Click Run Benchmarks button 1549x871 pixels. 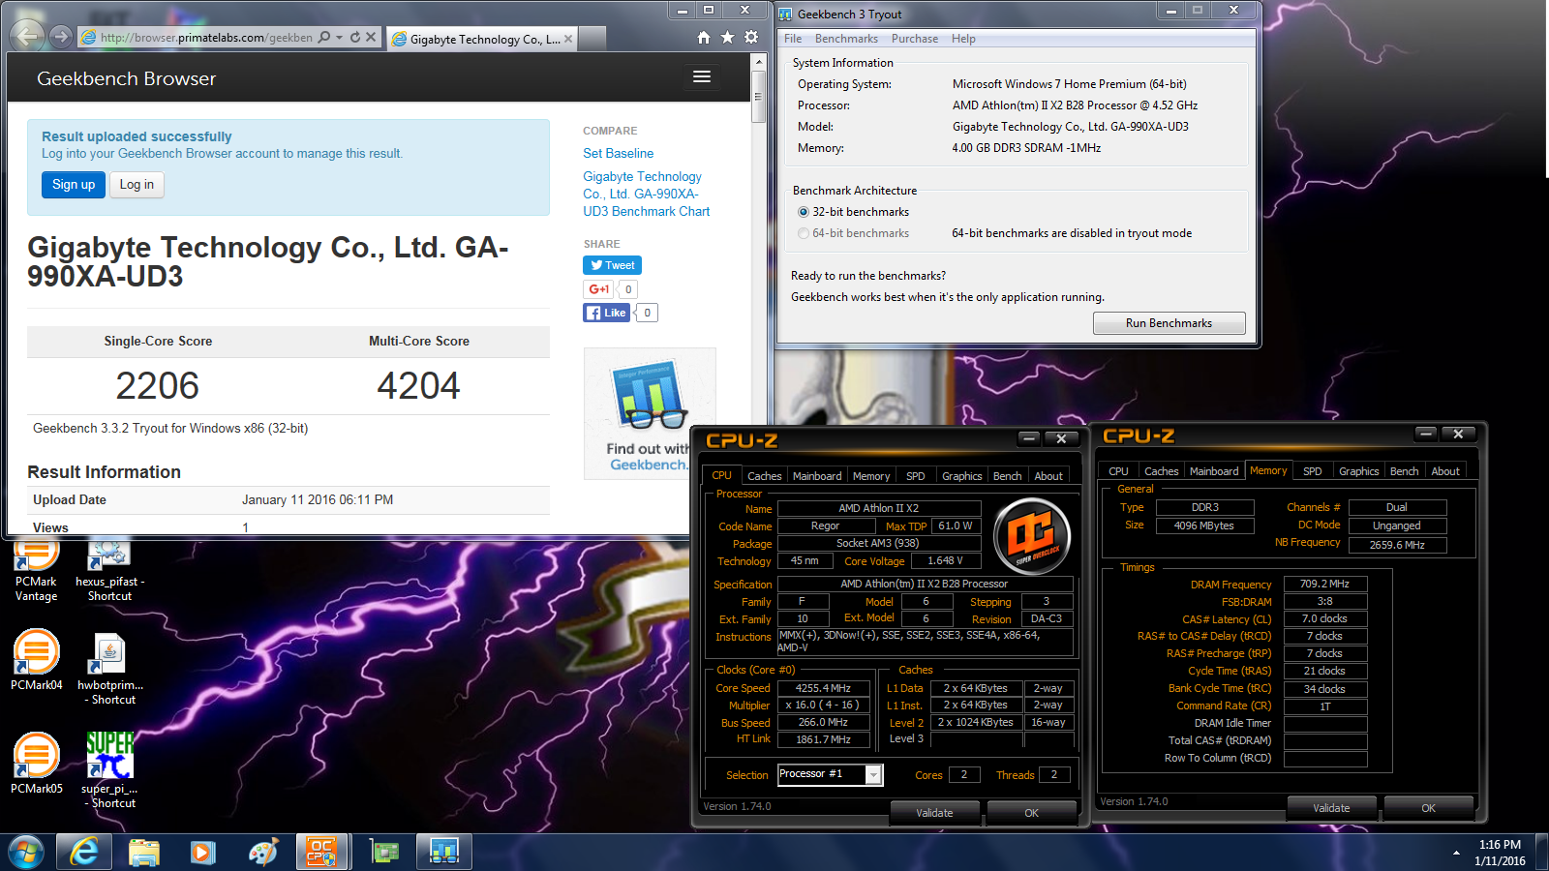pyautogui.click(x=1169, y=323)
